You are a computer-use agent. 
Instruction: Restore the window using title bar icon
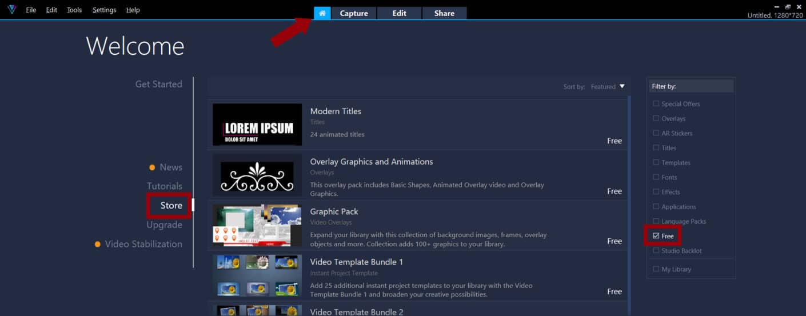788,6
